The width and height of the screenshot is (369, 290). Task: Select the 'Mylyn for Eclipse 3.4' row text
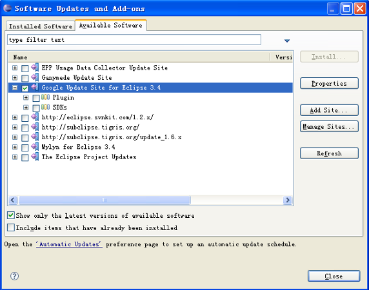tap(78, 147)
